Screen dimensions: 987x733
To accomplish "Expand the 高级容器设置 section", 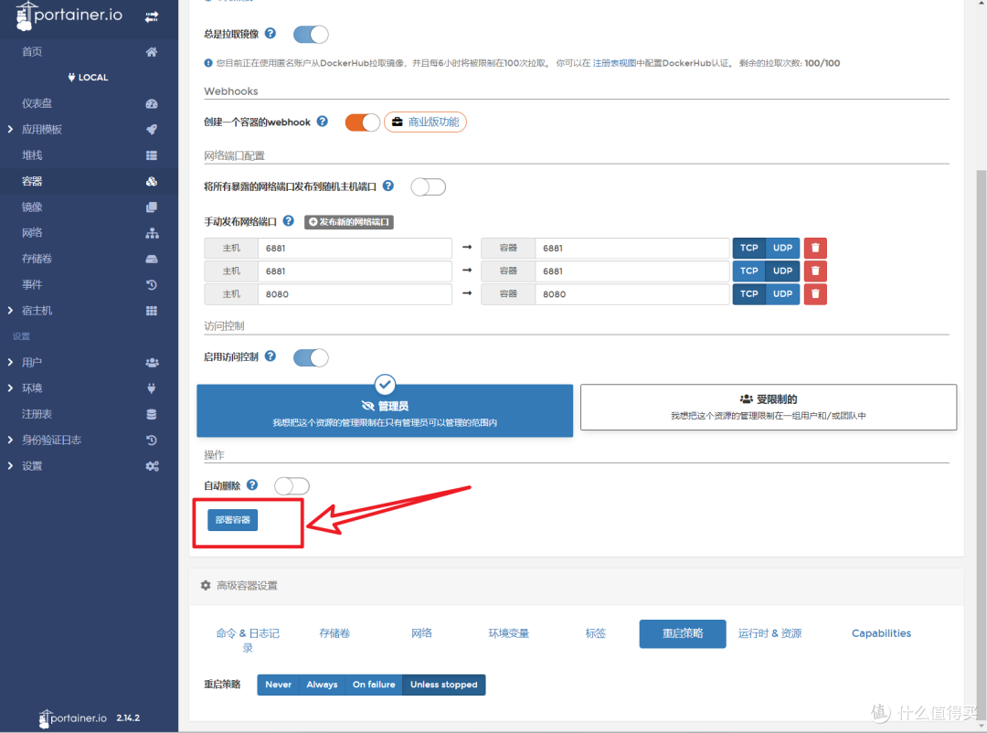I will click(245, 586).
